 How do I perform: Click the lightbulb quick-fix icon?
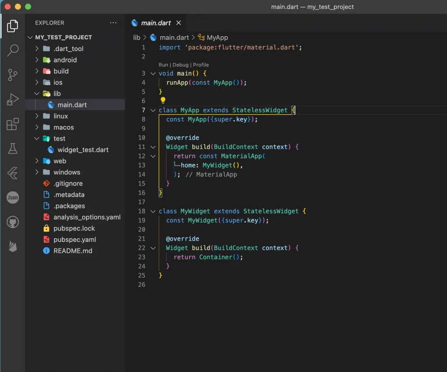click(163, 101)
